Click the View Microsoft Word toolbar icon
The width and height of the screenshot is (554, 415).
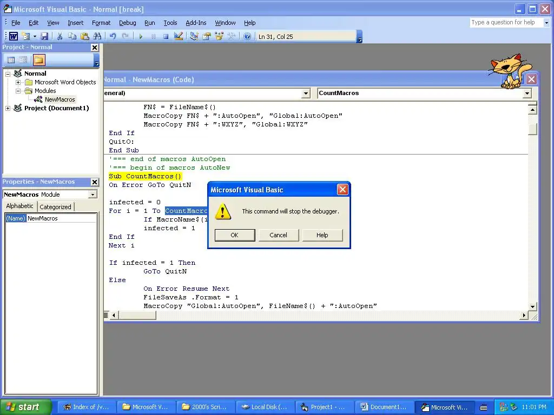(14, 36)
